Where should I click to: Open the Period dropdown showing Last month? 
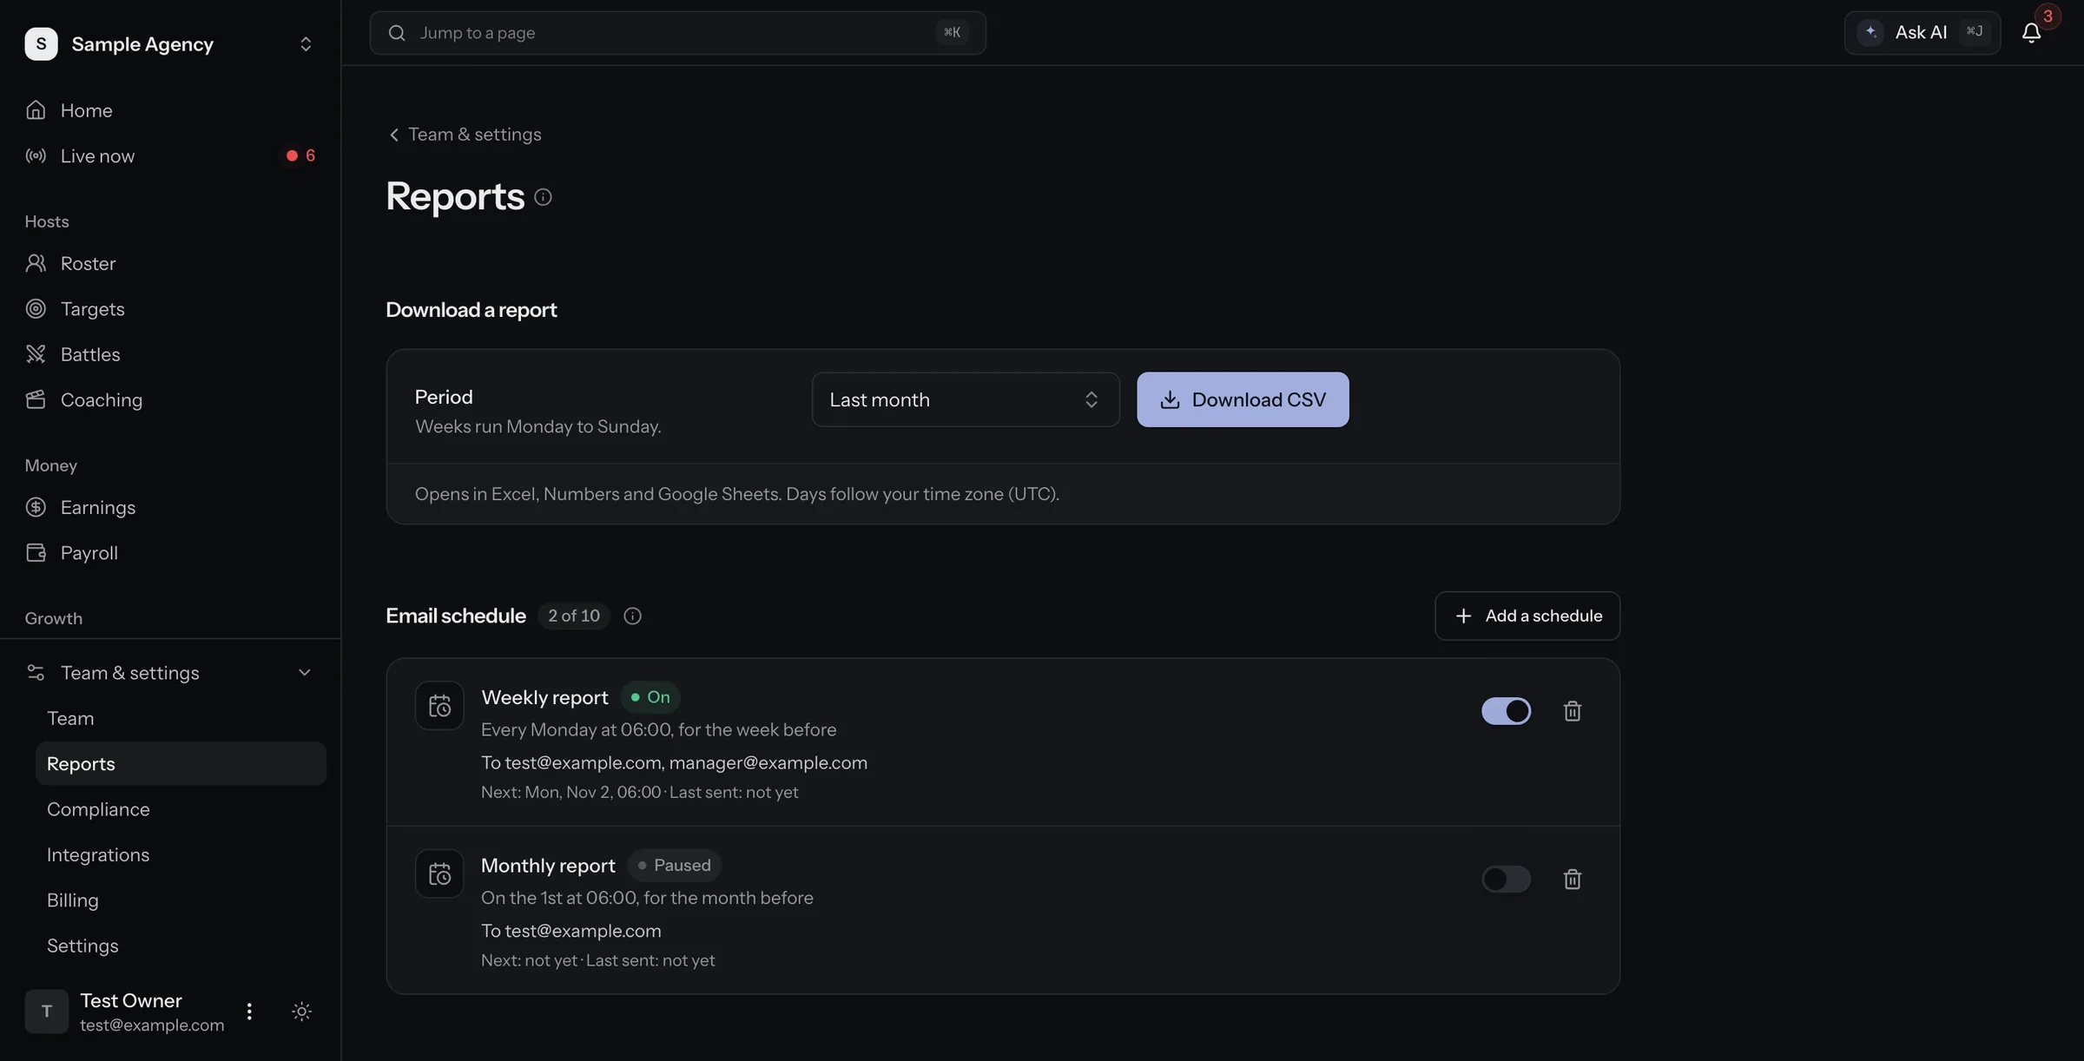(x=966, y=399)
